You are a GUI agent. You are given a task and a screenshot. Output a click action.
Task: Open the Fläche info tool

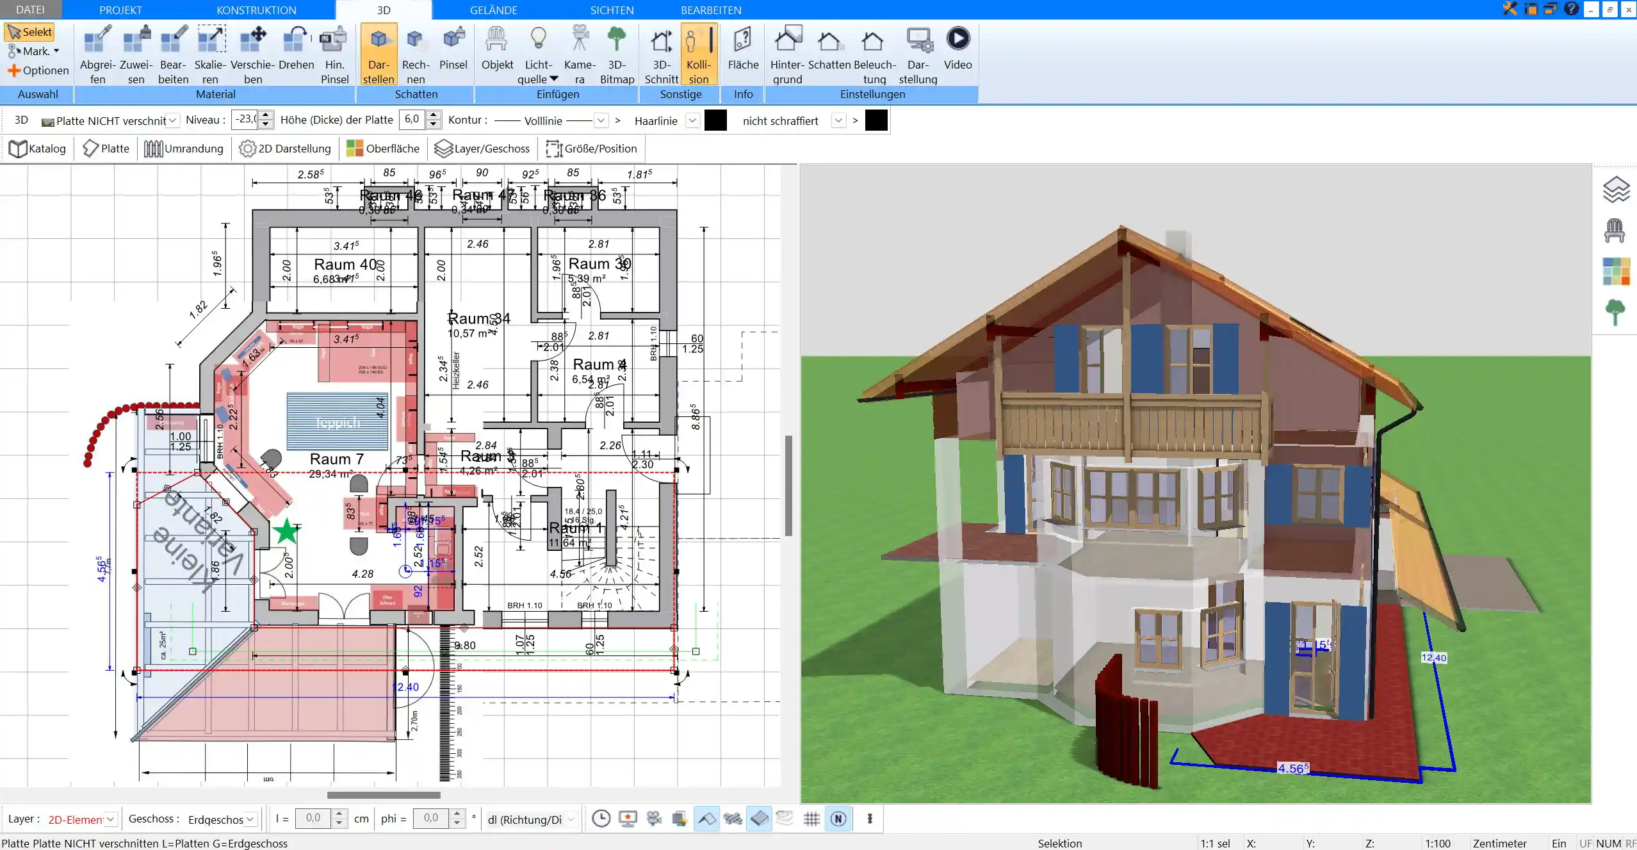pyautogui.click(x=743, y=49)
